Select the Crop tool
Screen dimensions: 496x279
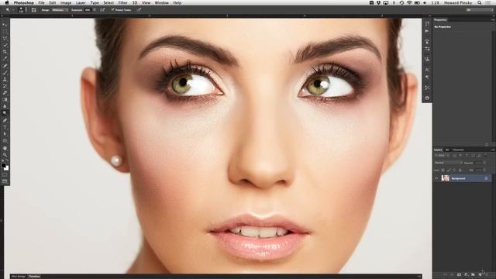[5, 52]
